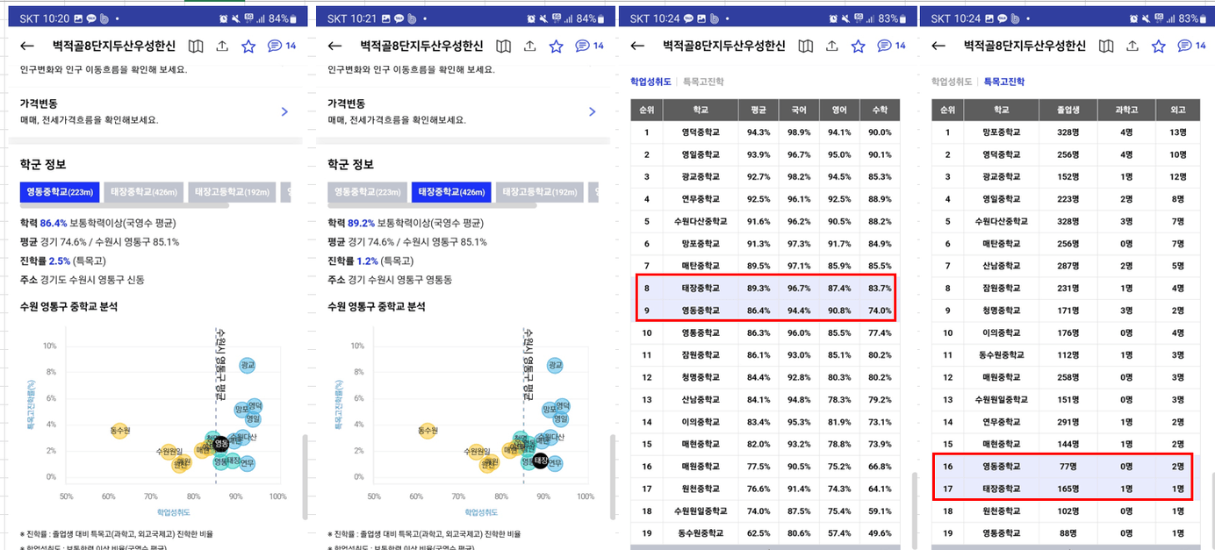Open map book icon on 학업성취도 table screen
Viewport: 1215px width, 550px height.
(x=806, y=46)
